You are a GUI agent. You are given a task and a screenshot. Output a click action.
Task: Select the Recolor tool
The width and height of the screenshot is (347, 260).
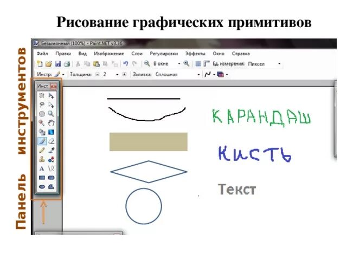[x=51, y=159]
